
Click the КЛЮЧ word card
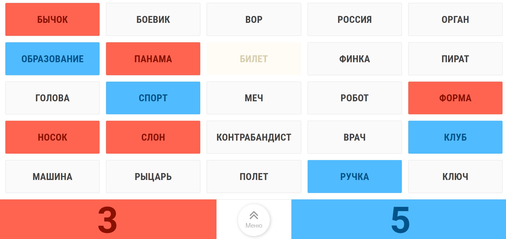click(455, 176)
